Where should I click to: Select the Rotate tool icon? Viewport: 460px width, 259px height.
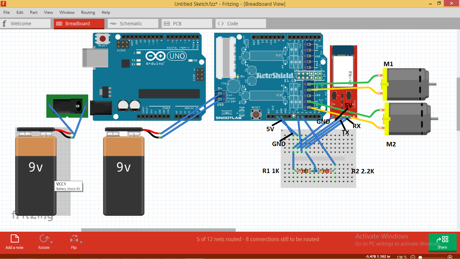[x=44, y=238]
